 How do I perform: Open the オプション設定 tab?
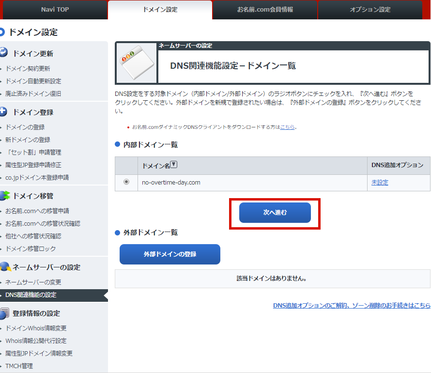pos(370,10)
